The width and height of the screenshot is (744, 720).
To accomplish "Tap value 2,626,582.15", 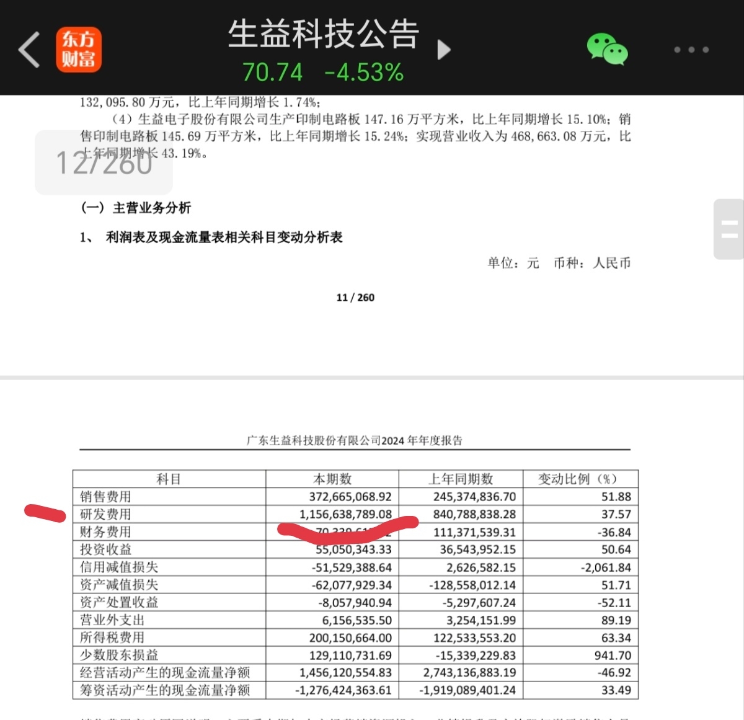I will 481,567.
